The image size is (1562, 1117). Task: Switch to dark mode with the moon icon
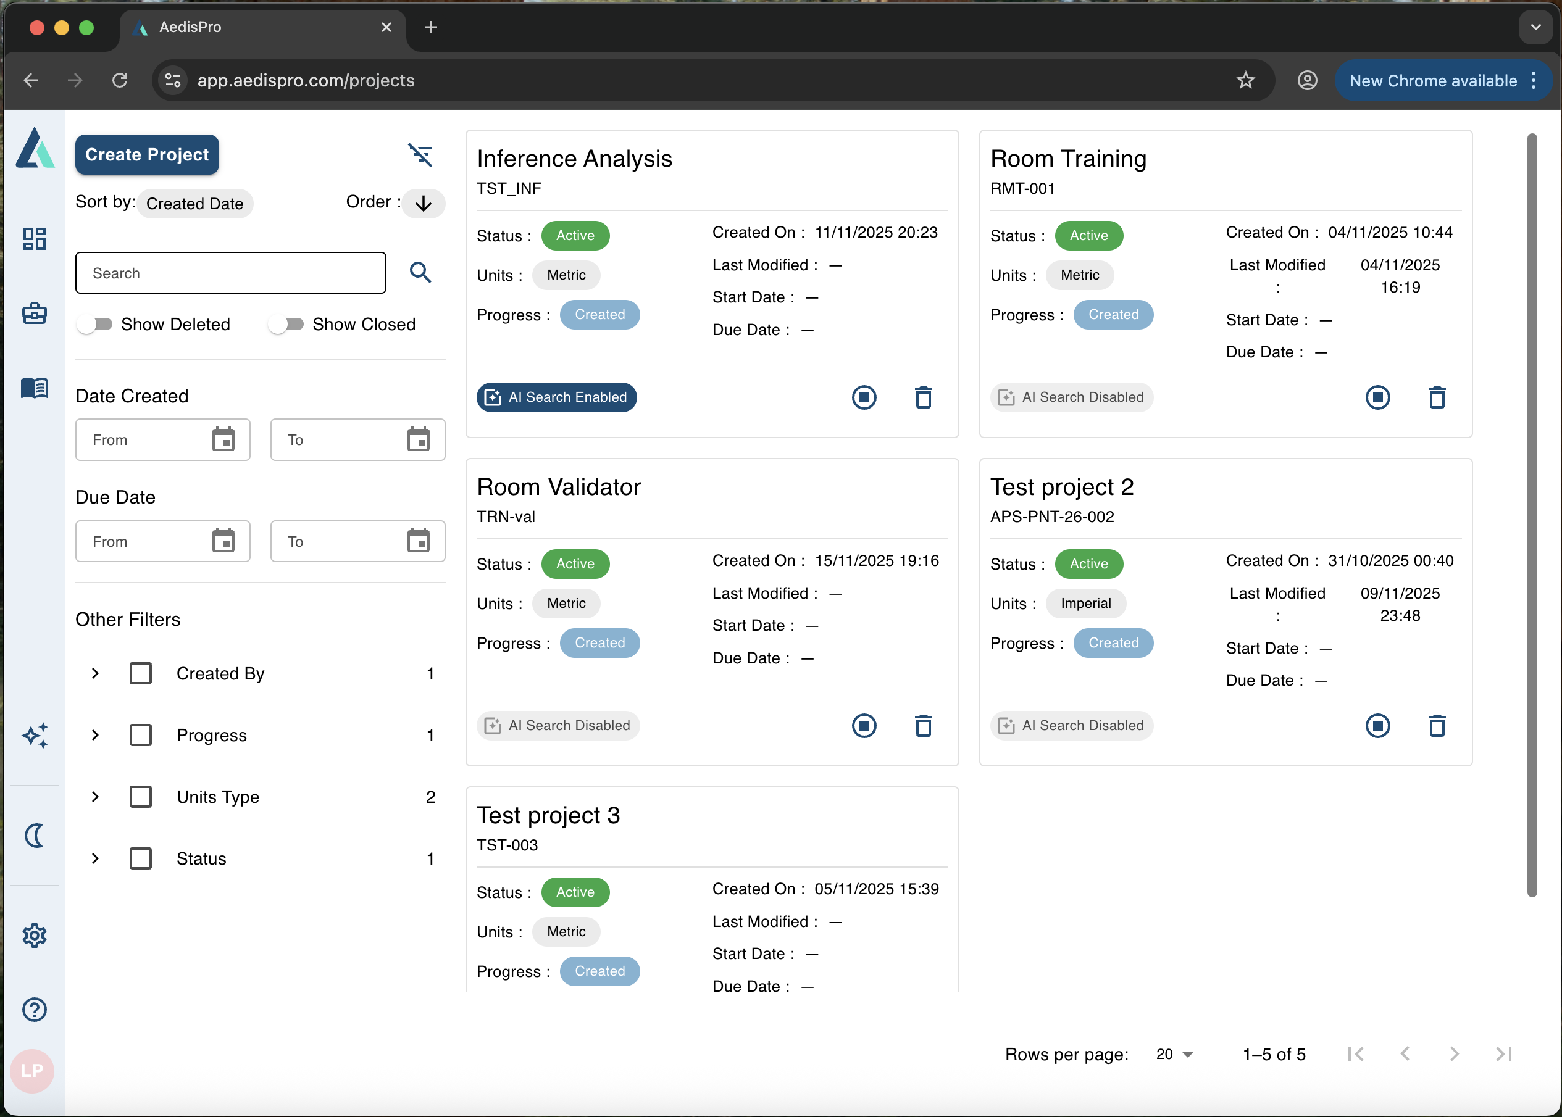(34, 836)
